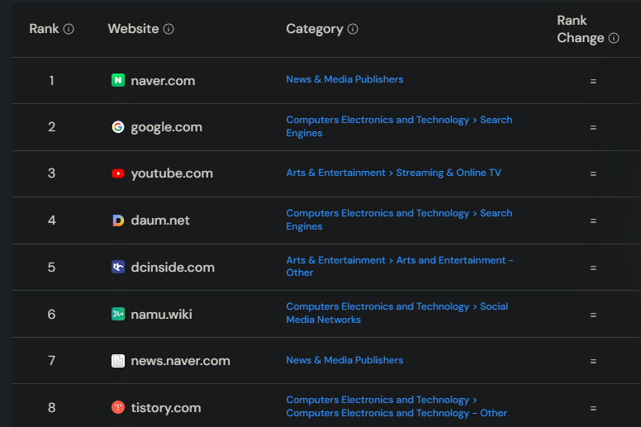Click the info icon beside Website header
The height and width of the screenshot is (427, 641).
(x=169, y=29)
